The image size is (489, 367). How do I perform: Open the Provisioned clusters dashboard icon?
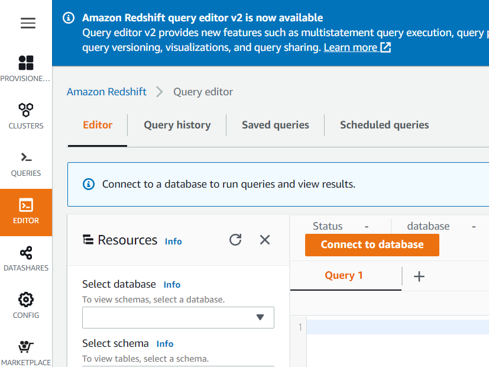[26, 63]
